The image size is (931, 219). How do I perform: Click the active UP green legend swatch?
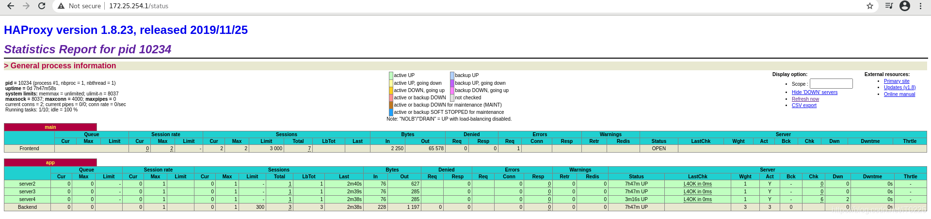pos(391,76)
